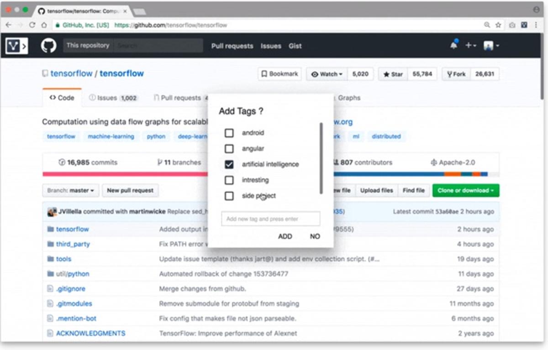Click the browser reload icon
Screen dimensions: 548x350
[32, 25]
